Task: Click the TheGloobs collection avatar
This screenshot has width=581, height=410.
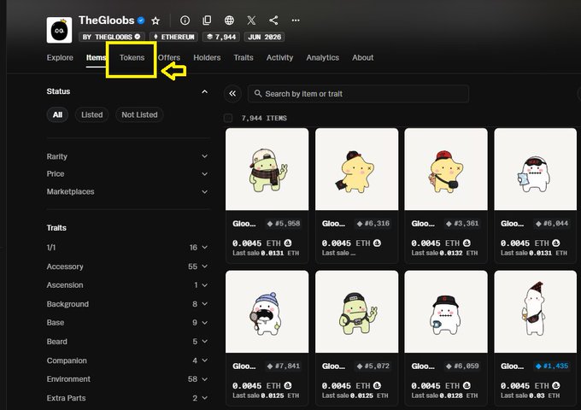Action: pos(59,30)
